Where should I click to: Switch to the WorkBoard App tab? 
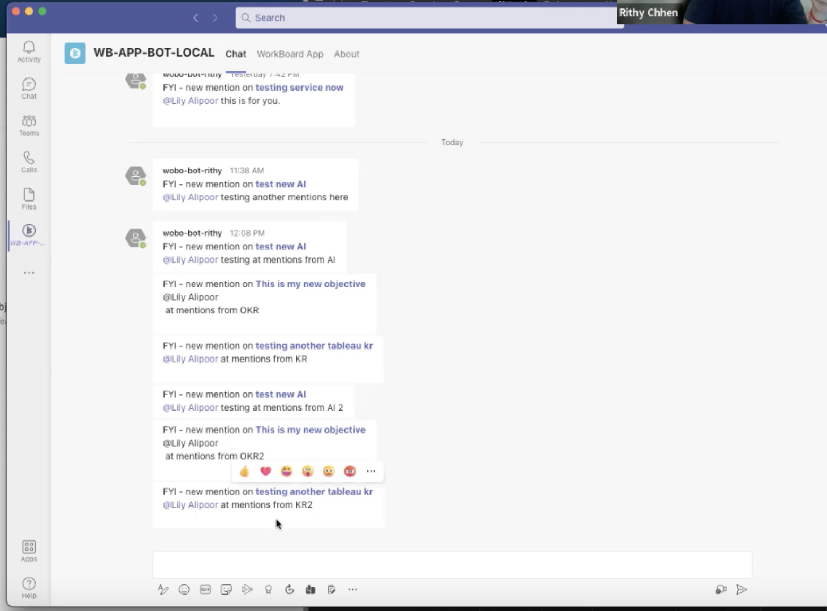click(x=290, y=54)
